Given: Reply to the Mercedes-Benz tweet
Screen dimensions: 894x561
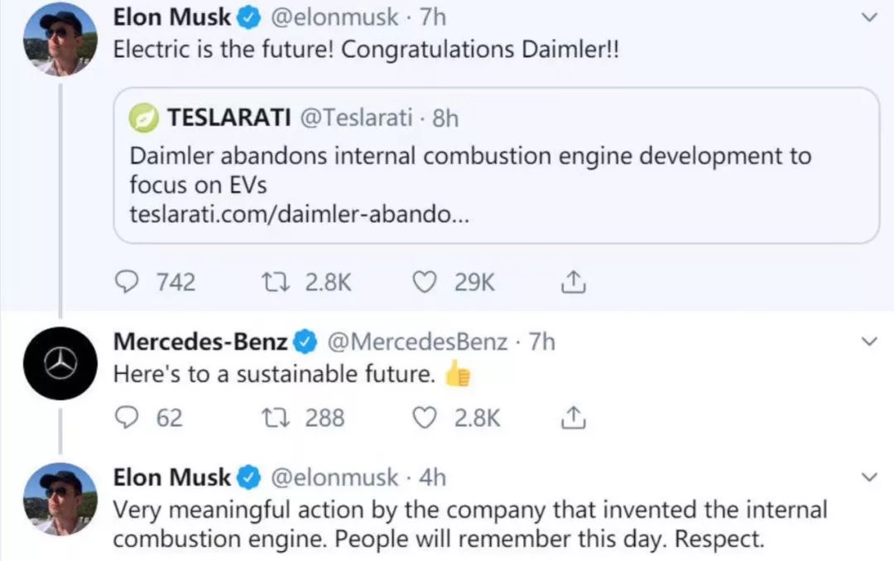Looking at the screenshot, I should point(126,418).
